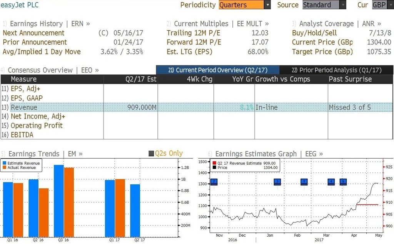
Task: Open Earnings History ERN link
Action: (50, 23)
